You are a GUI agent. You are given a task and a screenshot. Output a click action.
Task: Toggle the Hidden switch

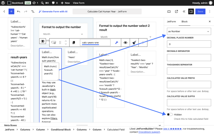click(170, 114)
